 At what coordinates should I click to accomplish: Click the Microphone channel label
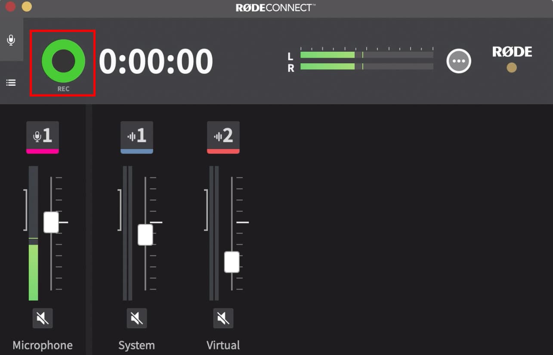click(x=42, y=345)
